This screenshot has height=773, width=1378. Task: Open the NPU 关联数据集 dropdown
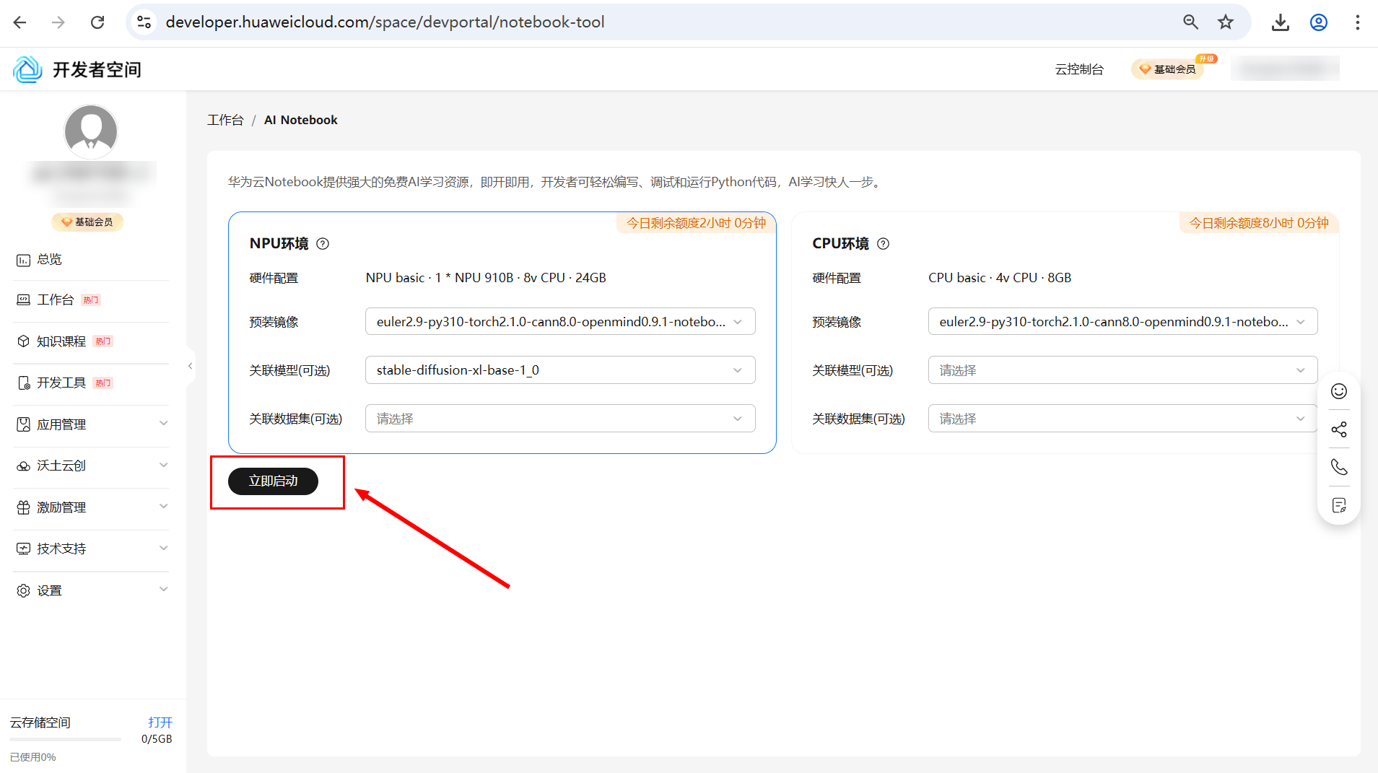pos(560,419)
